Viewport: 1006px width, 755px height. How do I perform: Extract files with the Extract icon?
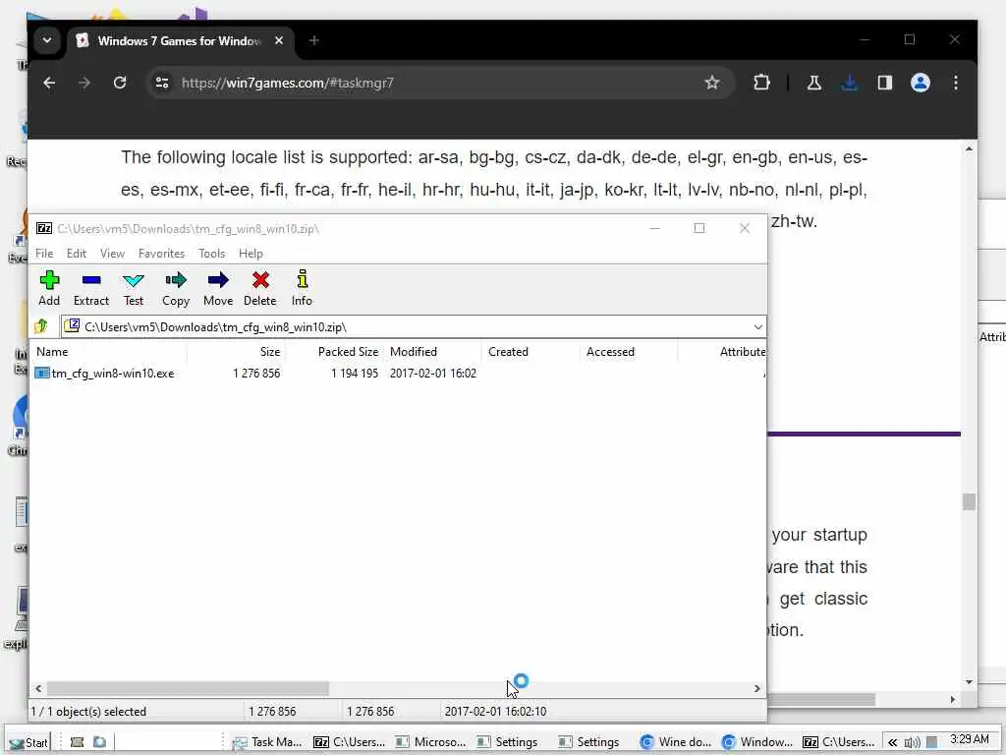91,288
